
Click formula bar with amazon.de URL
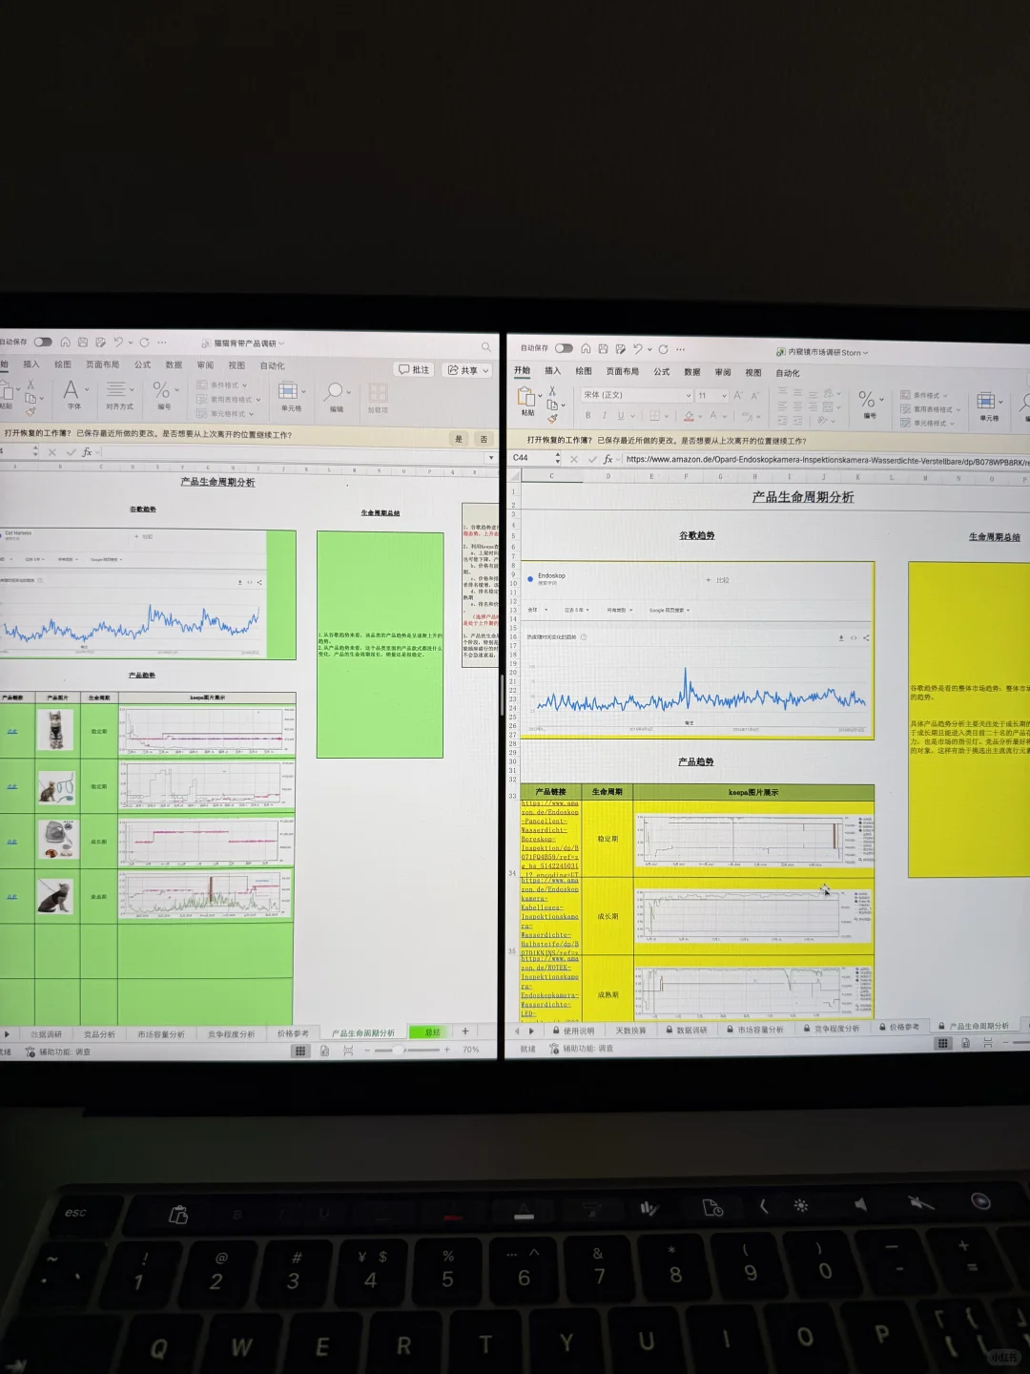pos(826,461)
